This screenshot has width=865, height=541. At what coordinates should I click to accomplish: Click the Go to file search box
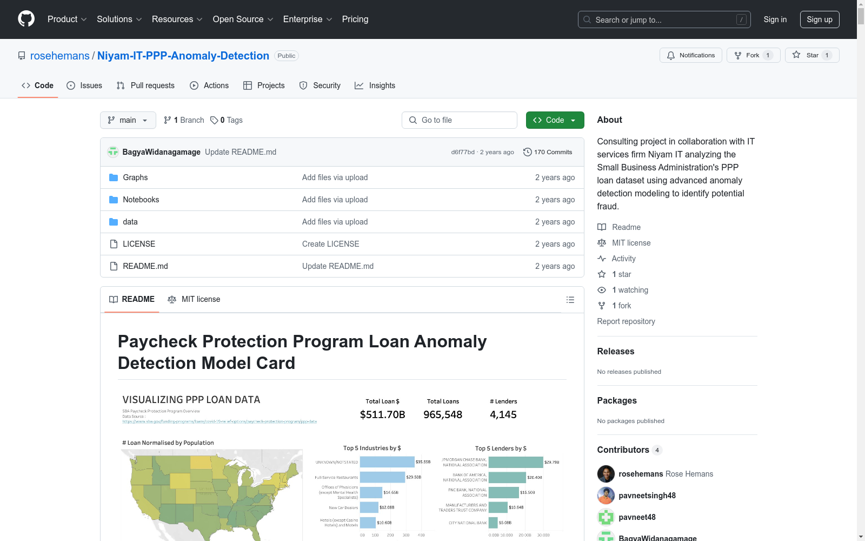pyautogui.click(x=460, y=120)
